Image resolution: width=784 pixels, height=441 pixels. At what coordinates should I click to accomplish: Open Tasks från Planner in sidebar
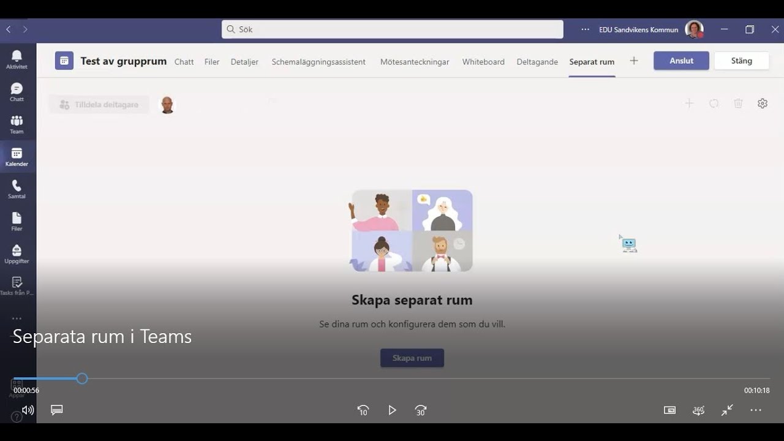[17, 286]
